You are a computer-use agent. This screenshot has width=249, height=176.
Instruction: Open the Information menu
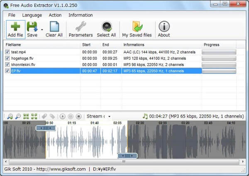pyautogui.click(x=81, y=15)
